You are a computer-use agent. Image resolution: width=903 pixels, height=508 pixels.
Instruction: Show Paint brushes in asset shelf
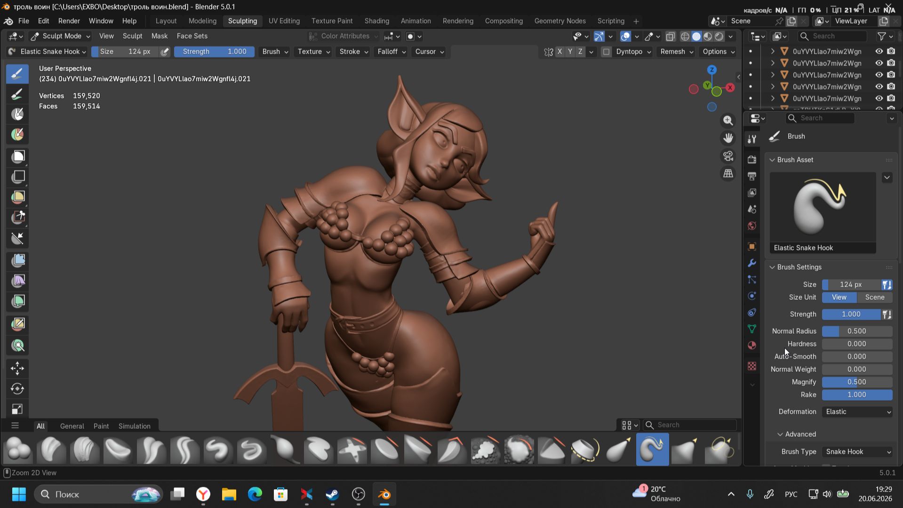[x=101, y=426]
